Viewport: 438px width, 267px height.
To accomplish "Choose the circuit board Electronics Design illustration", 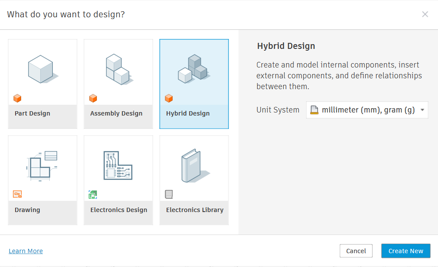I will [118, 165].
